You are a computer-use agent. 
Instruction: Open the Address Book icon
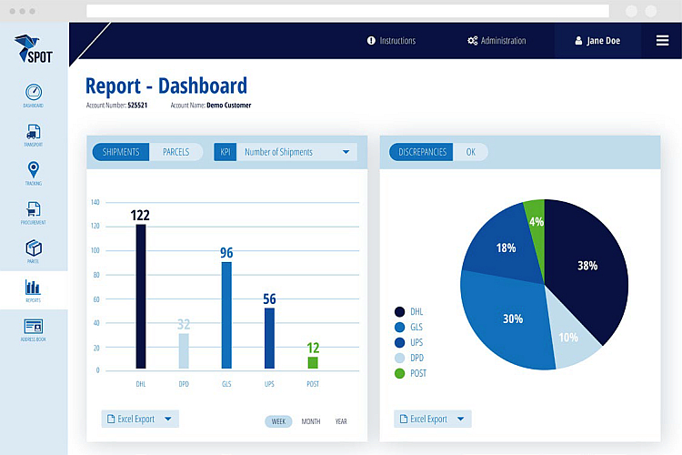coord(34,327)
